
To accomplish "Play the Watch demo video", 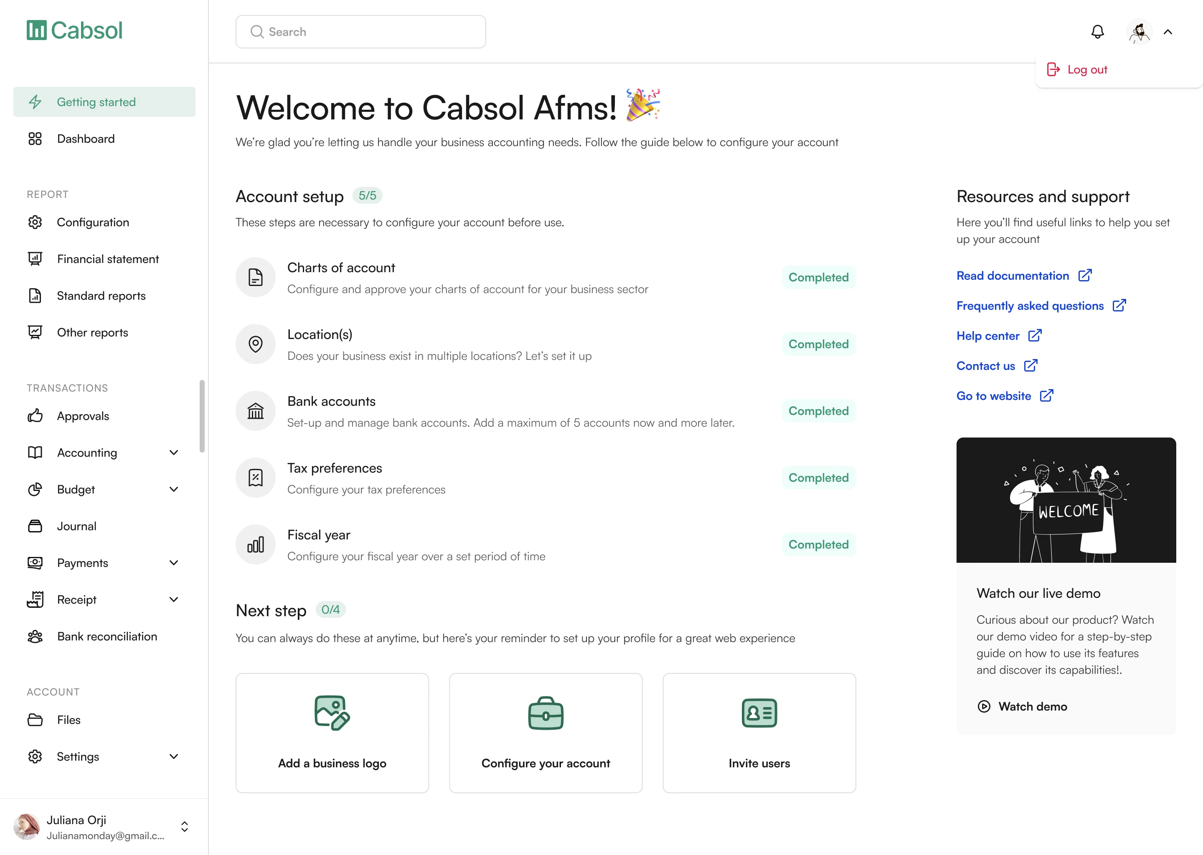I will pyautogui.click(x=1022, y=706).
